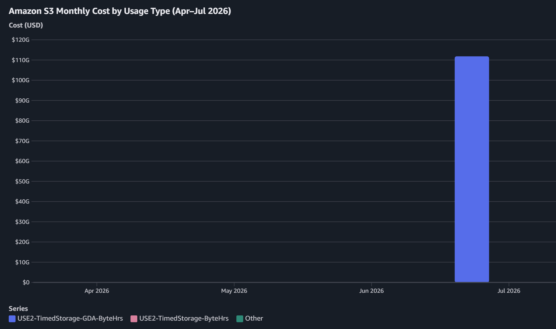
Task: Click the Jun 2026 axis label
Action: click(x=371, y=291)
